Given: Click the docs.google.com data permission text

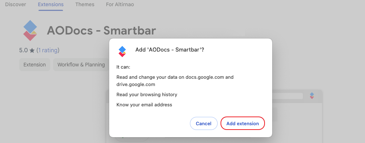Looking at the screenshot, I should [x=175, y=81].
